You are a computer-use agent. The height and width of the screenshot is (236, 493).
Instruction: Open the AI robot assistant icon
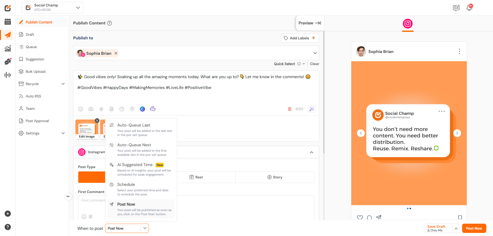pyautogui.click(x=153, y=109)
